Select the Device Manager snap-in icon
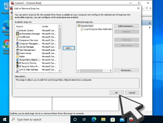The width and height of the screenshot is (163, 123). [17, 47]
